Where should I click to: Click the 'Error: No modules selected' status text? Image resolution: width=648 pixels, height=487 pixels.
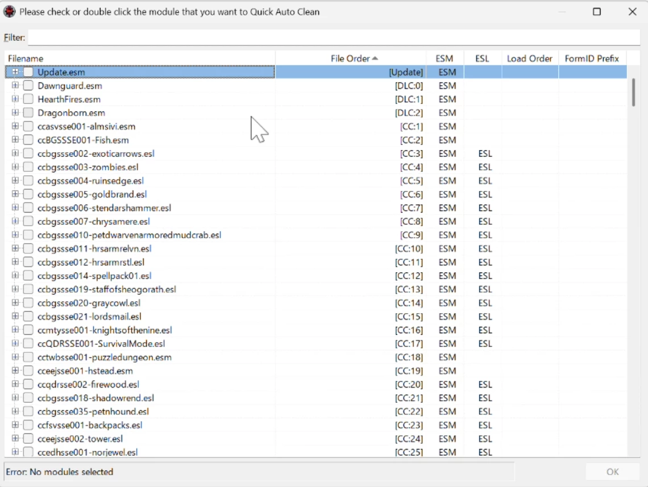60,472
